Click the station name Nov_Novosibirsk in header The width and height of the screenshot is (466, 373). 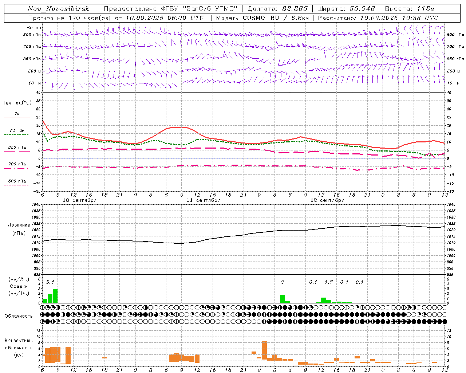[59, 9]
